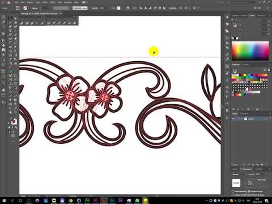Open the Arrange Documents icon in the menu bar

click(x=84, y=2)
